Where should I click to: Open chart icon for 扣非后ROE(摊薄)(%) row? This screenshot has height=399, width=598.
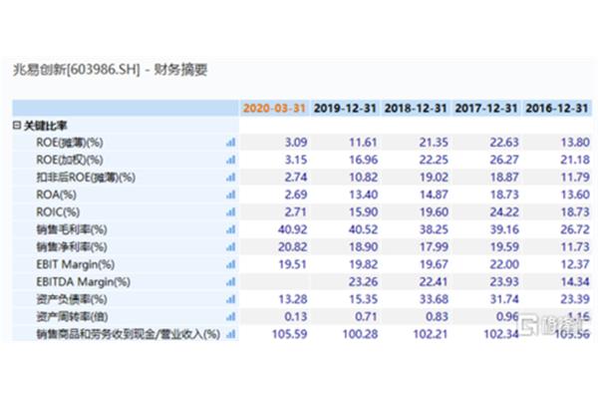[231, 178]
